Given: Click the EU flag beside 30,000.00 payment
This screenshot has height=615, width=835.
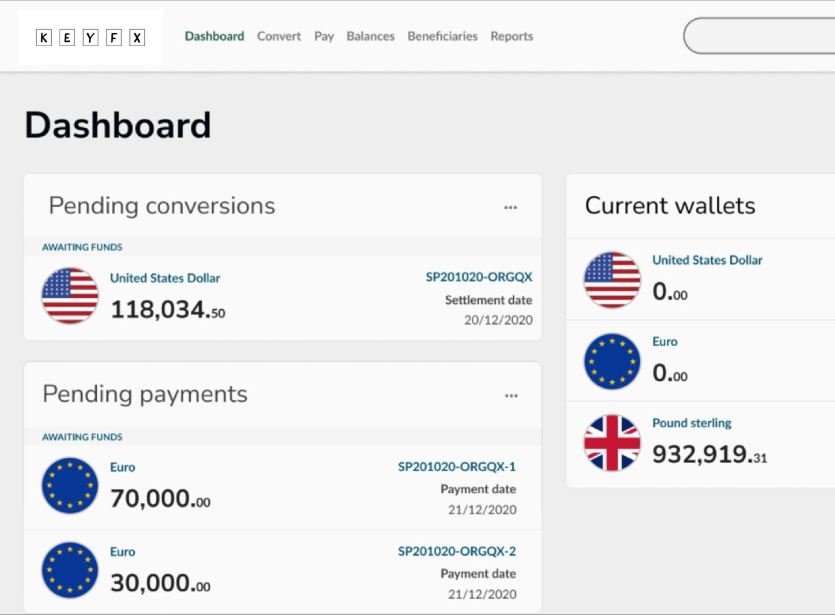Looking at the screenshot, I should [x=70, y=570].
